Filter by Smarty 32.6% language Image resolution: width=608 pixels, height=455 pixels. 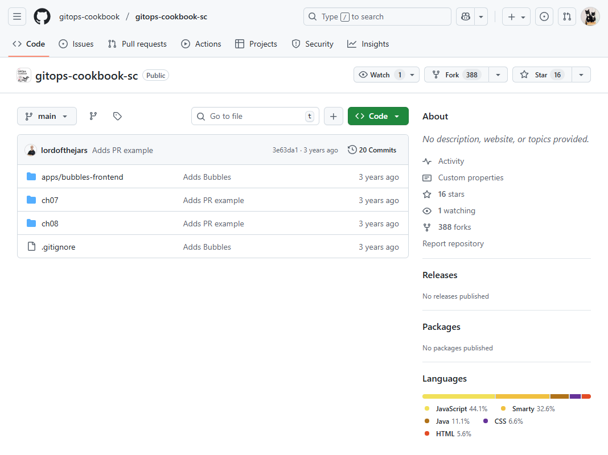[528, 409]
